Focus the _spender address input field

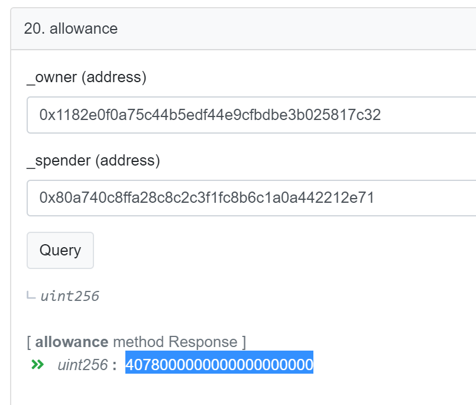251,198
